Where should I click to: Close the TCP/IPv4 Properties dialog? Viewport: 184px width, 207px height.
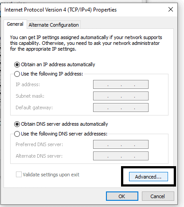point(171,9)
